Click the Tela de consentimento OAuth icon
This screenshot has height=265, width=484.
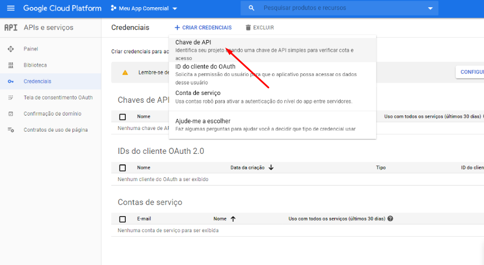pos(11,98)
